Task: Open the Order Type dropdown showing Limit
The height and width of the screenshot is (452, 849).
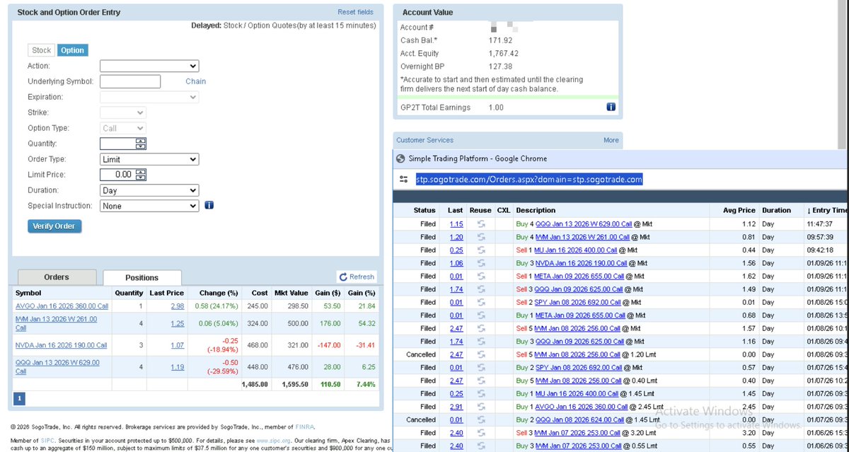Action: pos(149,159)
